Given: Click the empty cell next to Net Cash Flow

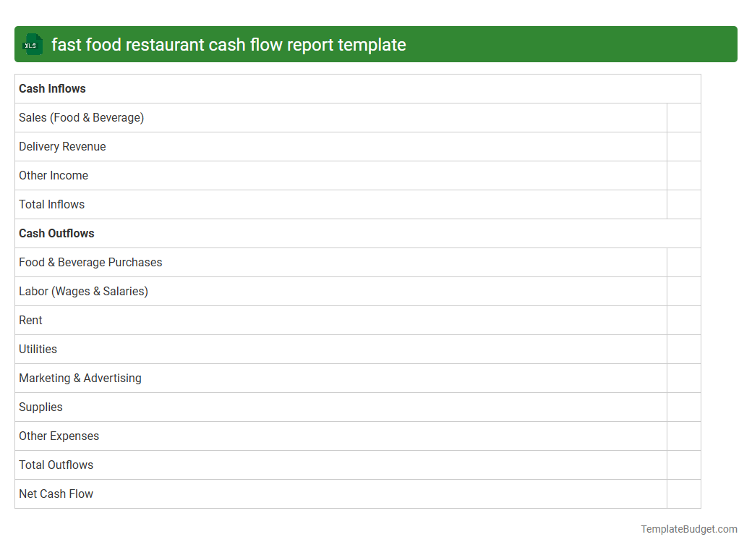Looking at the screenshot, I should click(683, 494).
